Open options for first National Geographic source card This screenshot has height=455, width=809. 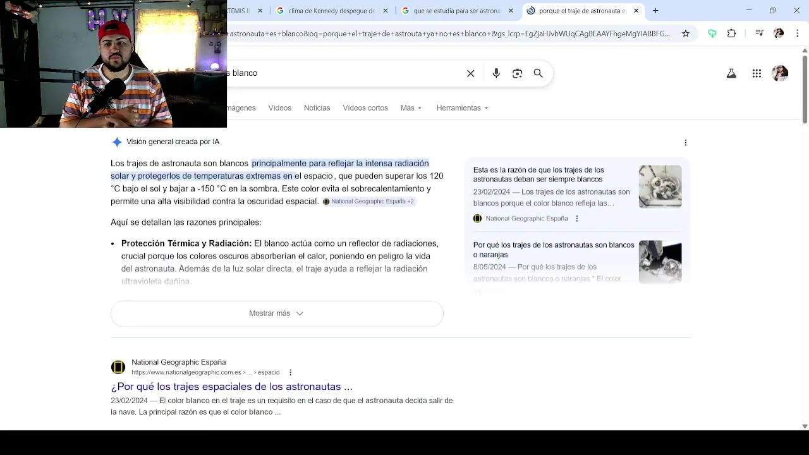(576, 219)
